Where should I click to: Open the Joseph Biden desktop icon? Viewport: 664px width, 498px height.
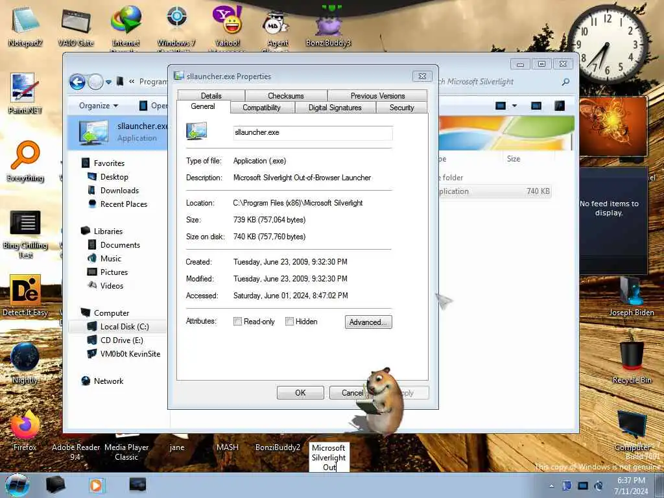632,296
